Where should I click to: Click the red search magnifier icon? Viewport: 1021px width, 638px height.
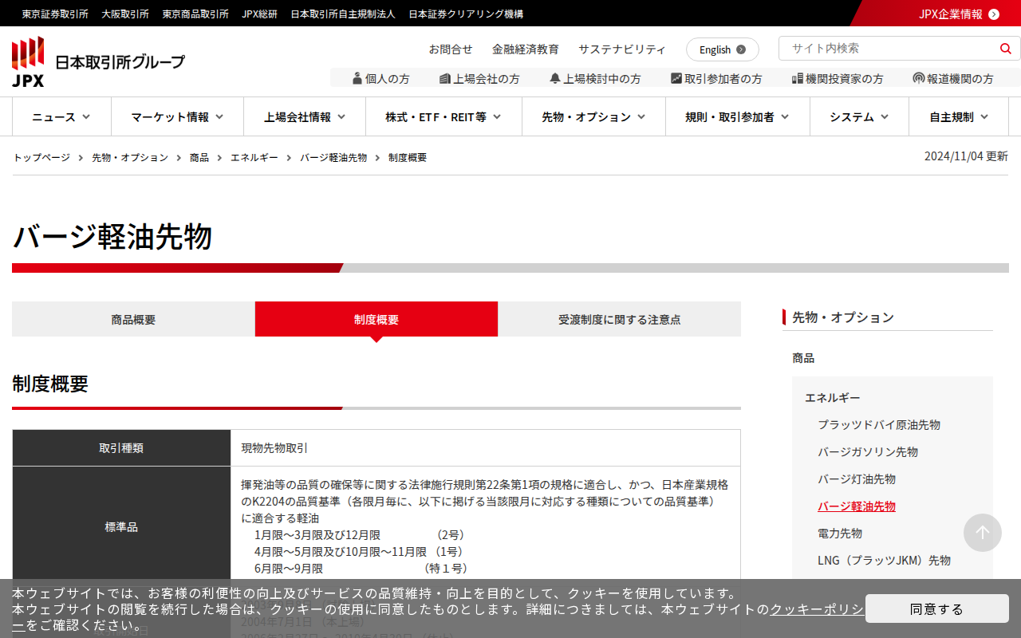point(1005,49)
